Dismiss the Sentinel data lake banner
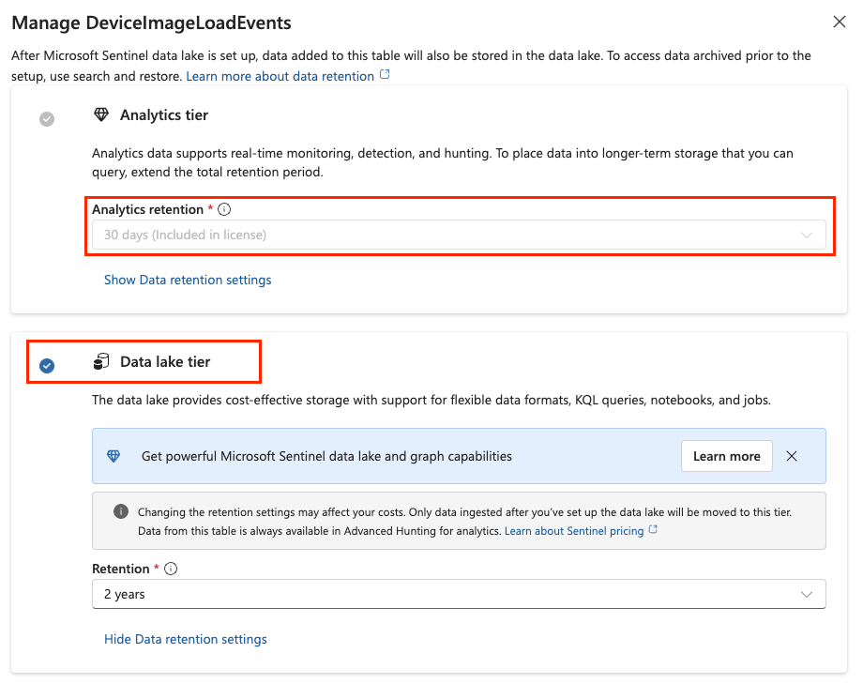863x699 pixels. tap(792, 456)
